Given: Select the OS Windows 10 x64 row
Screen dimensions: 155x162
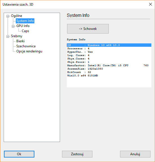Looking at the screenshot, I should pyautogui.click(x=109, y=45).
